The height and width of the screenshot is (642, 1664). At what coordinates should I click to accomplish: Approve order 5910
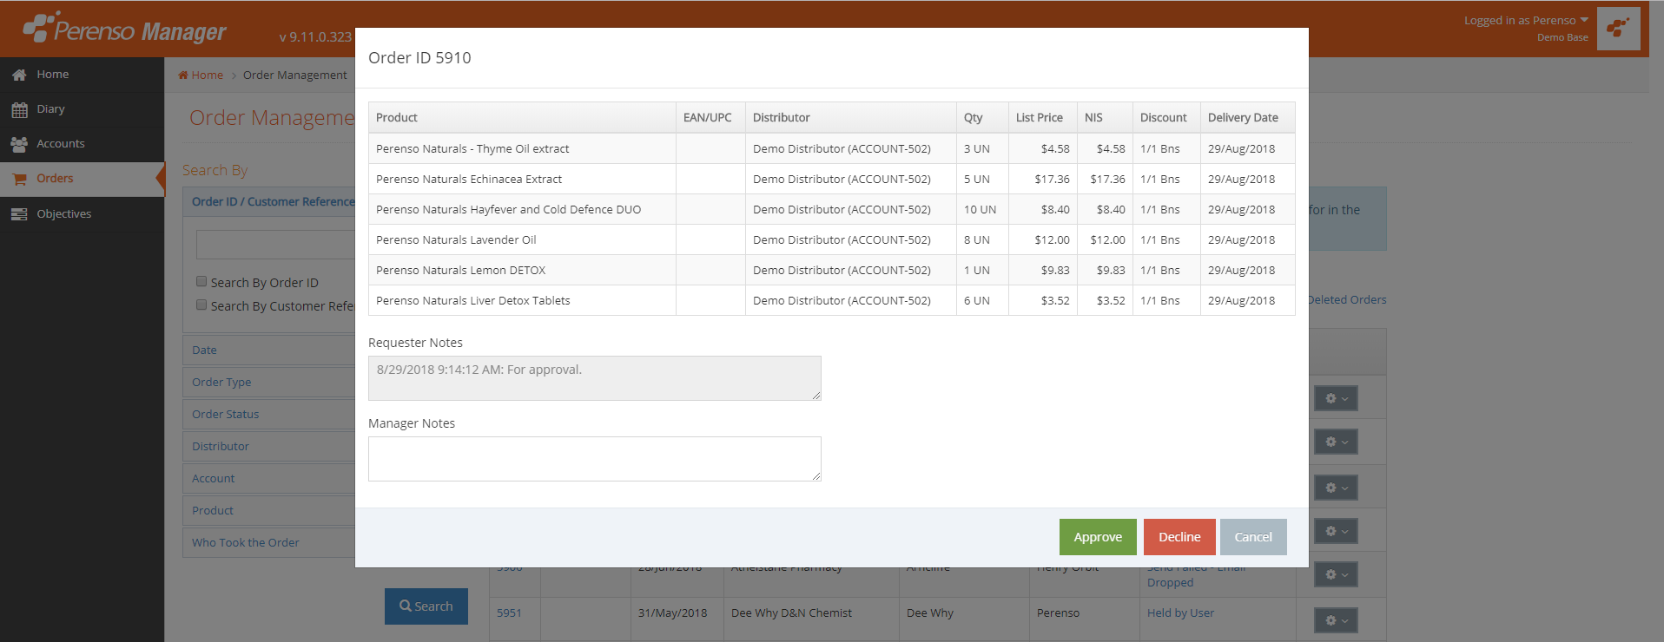1098,537
